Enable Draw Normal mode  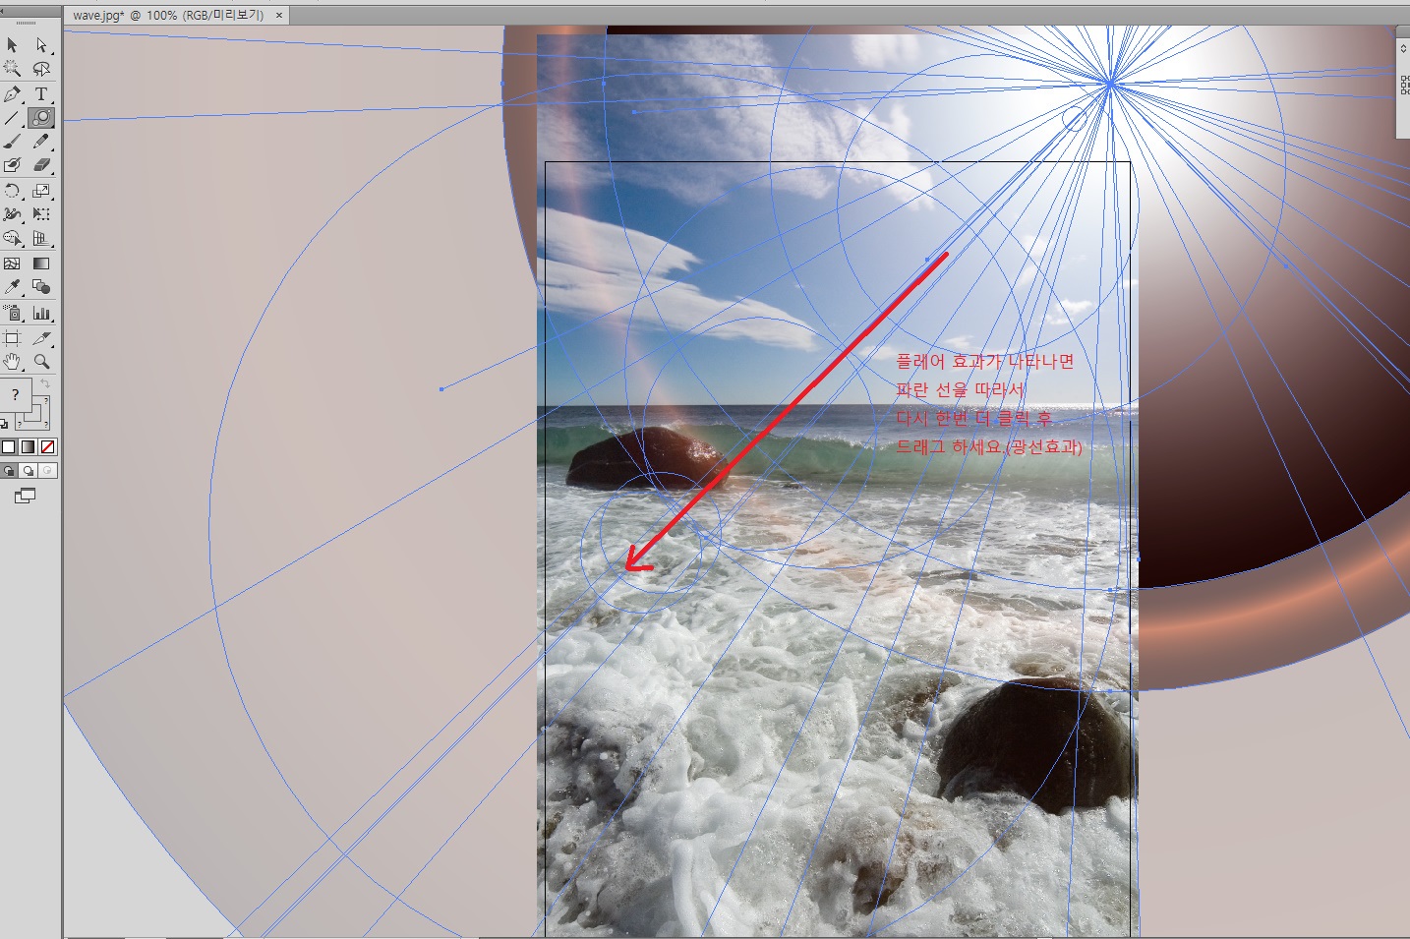9,471
